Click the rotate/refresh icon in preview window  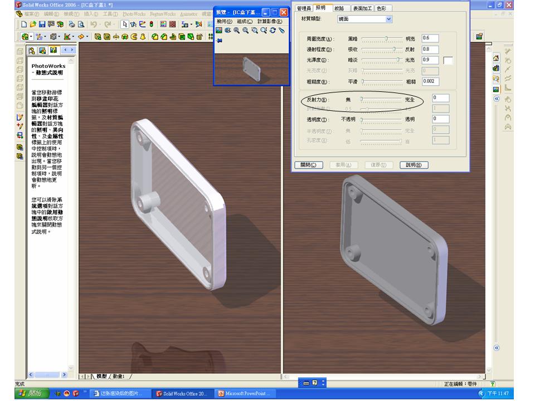click(273, 30)
